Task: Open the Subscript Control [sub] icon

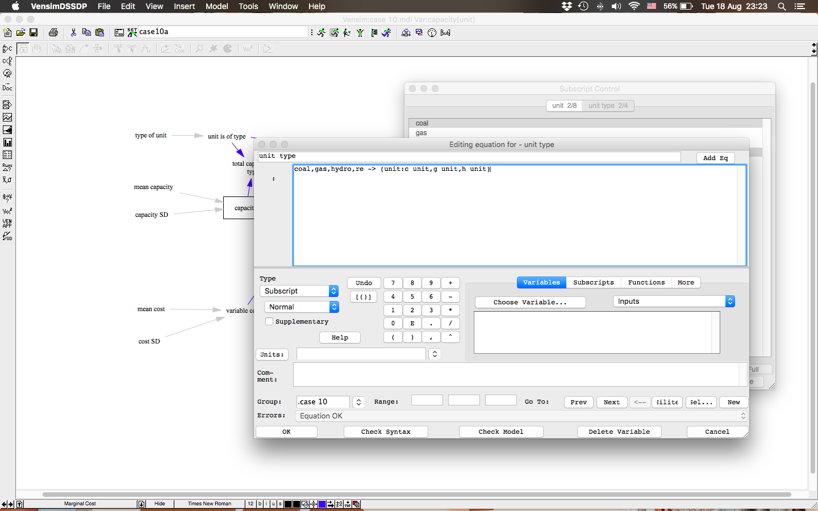Action: point(445,32)
